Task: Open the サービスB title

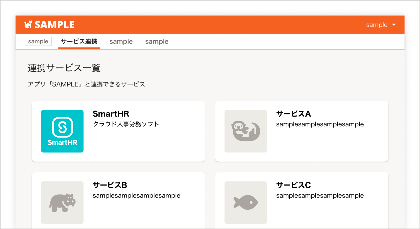Action: click(x=110, y=185)
